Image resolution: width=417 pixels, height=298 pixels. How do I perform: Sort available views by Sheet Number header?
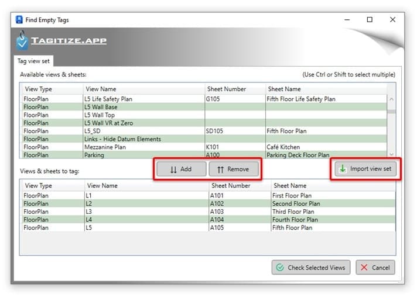coord(235,89)
